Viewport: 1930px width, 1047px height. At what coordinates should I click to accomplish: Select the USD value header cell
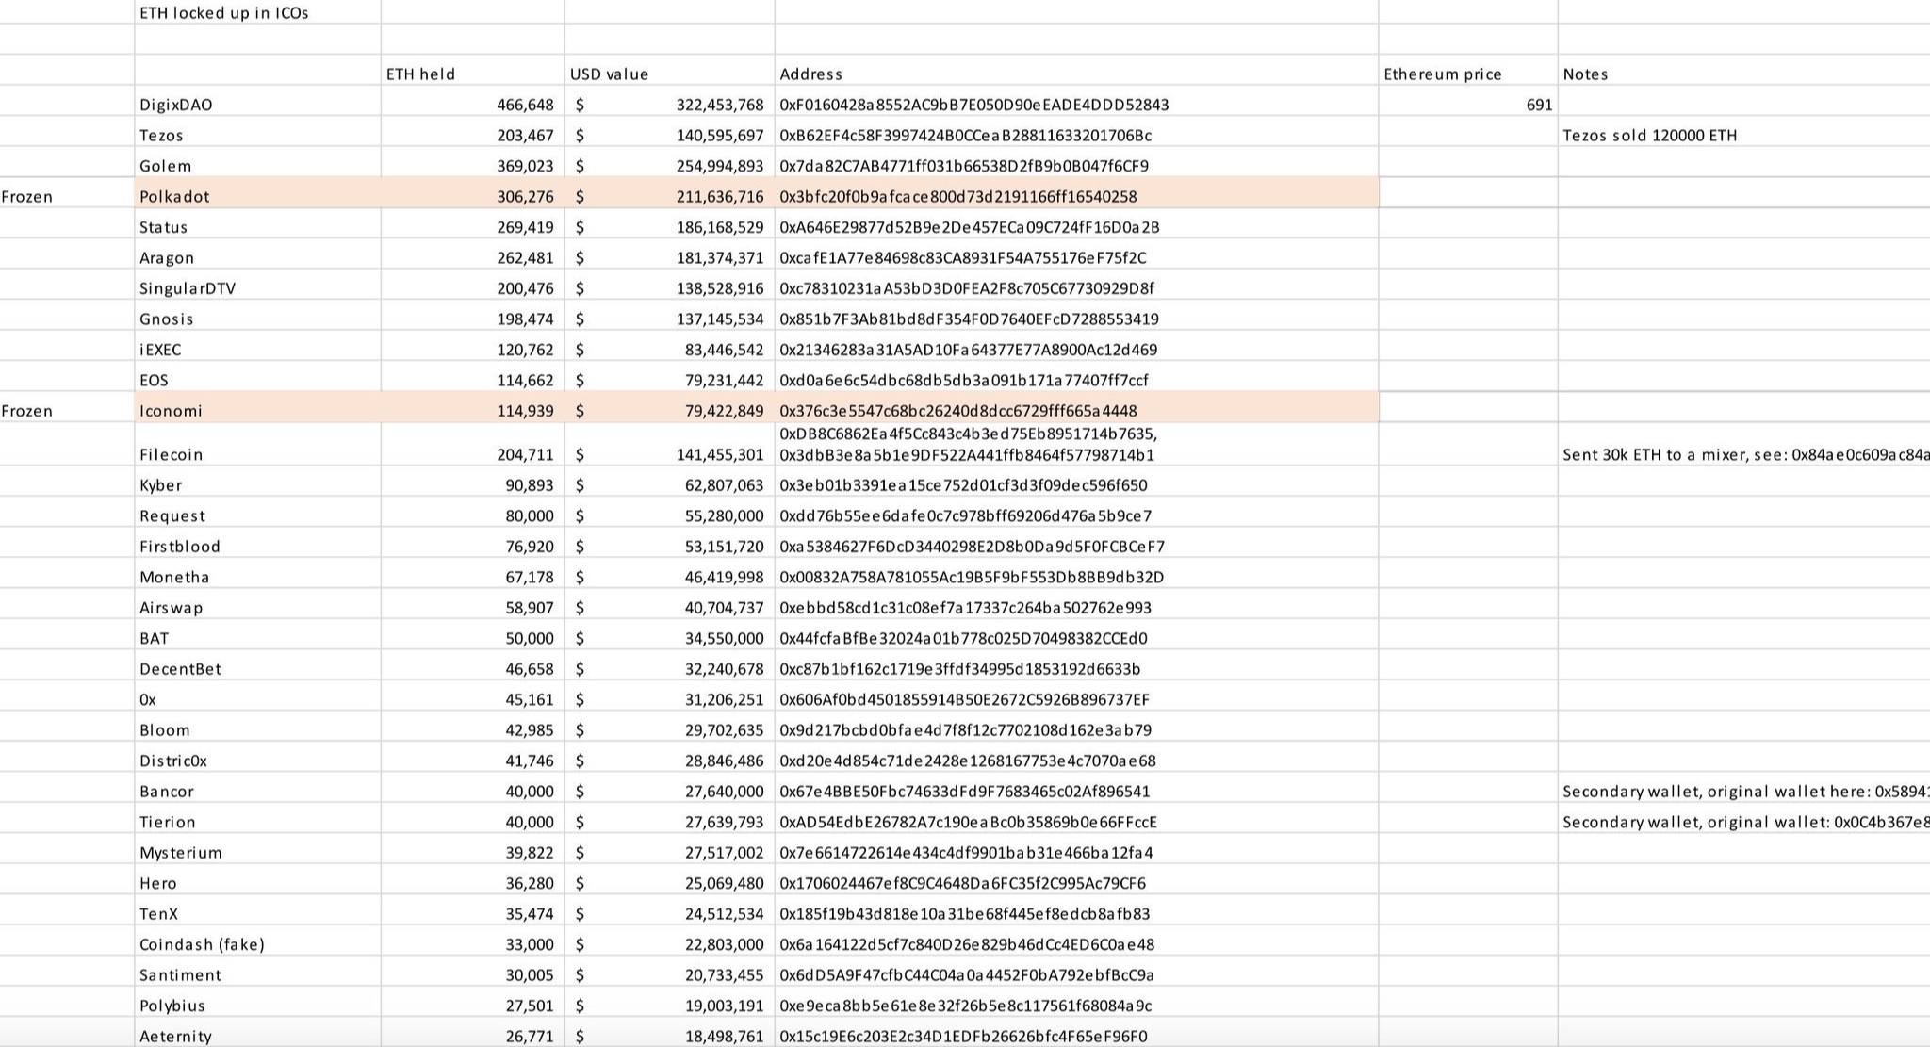(609, 74)
